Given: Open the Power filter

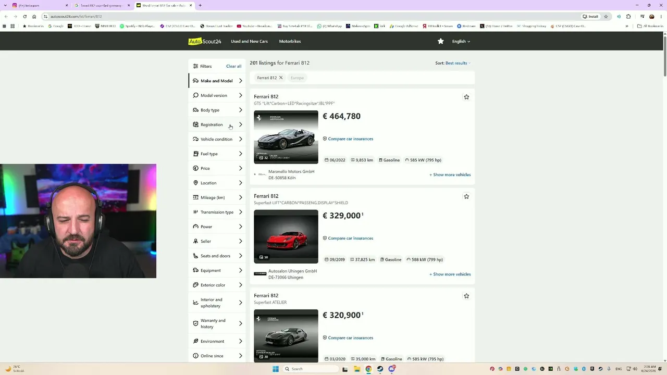Looking at the screenshot, I should (217, 227).
